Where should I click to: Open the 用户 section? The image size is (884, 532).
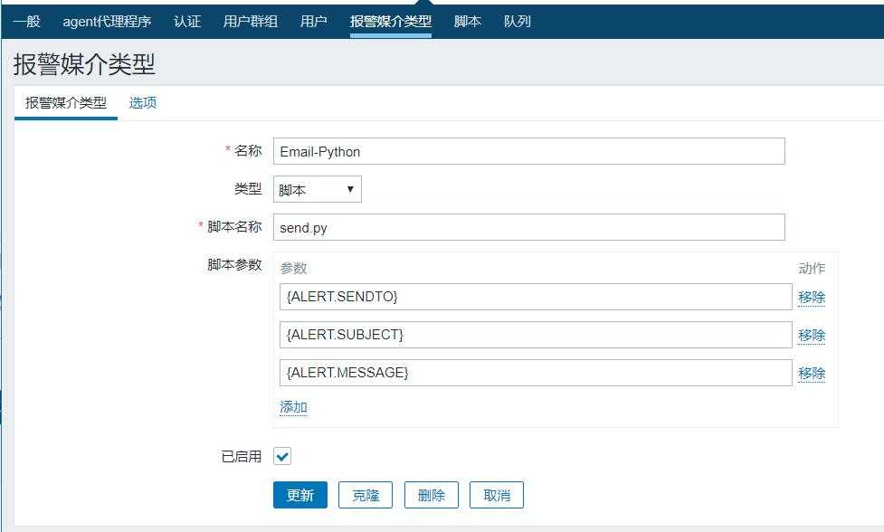coord(313,22)
